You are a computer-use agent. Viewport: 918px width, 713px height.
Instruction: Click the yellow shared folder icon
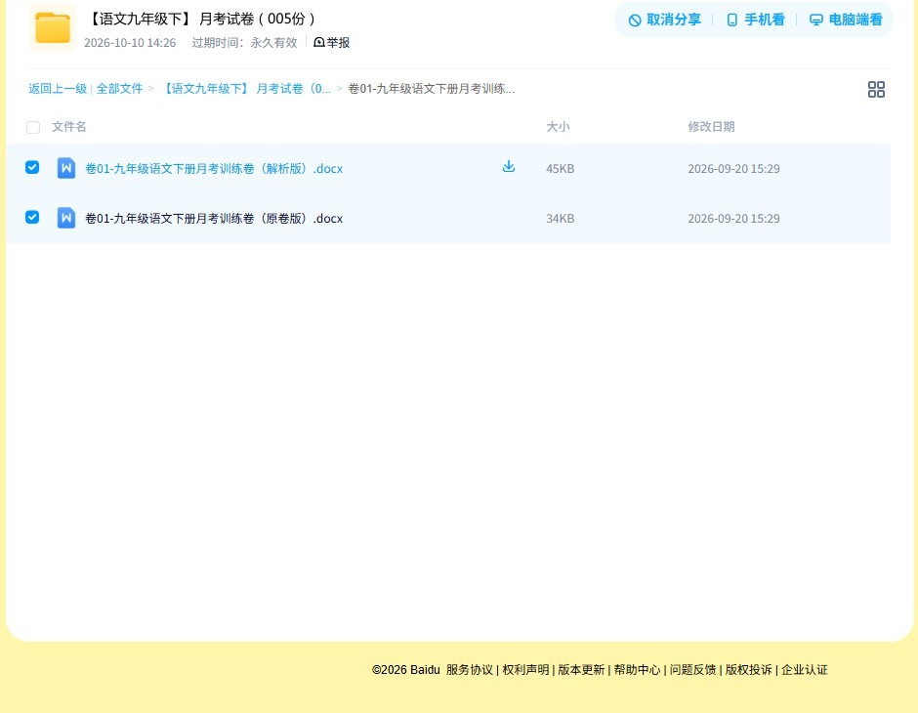pos(53,27)
